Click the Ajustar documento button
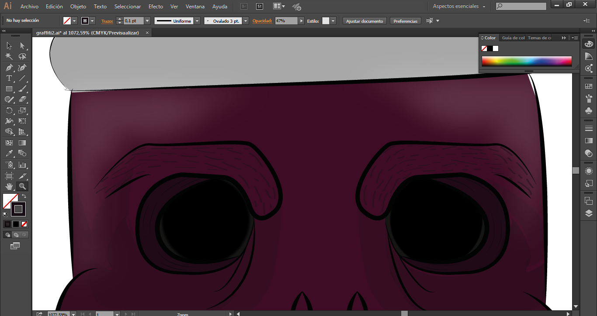 [364, 21]
